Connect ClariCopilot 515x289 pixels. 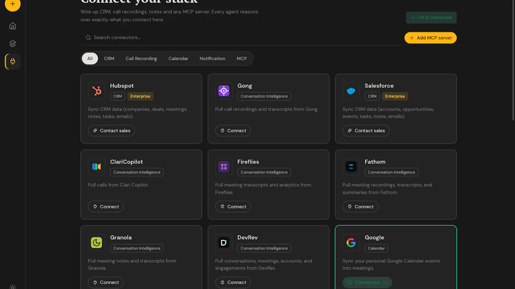106,206
